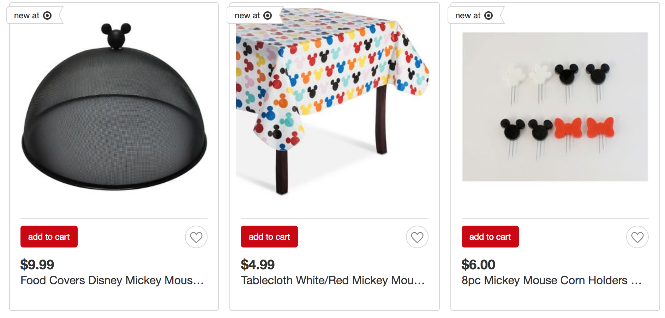
Task: Save Corn Holders using the heart icon
Action: 637,237
